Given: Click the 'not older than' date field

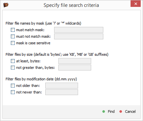Looking at the screenshot, I should pyautogui.click(x=62, y=86).
